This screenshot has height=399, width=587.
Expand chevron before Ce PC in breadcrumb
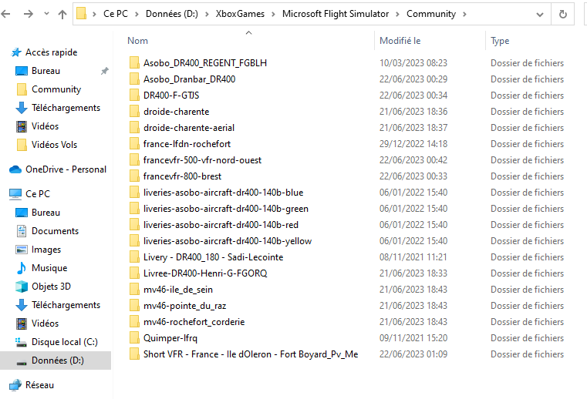coord(94,14)
